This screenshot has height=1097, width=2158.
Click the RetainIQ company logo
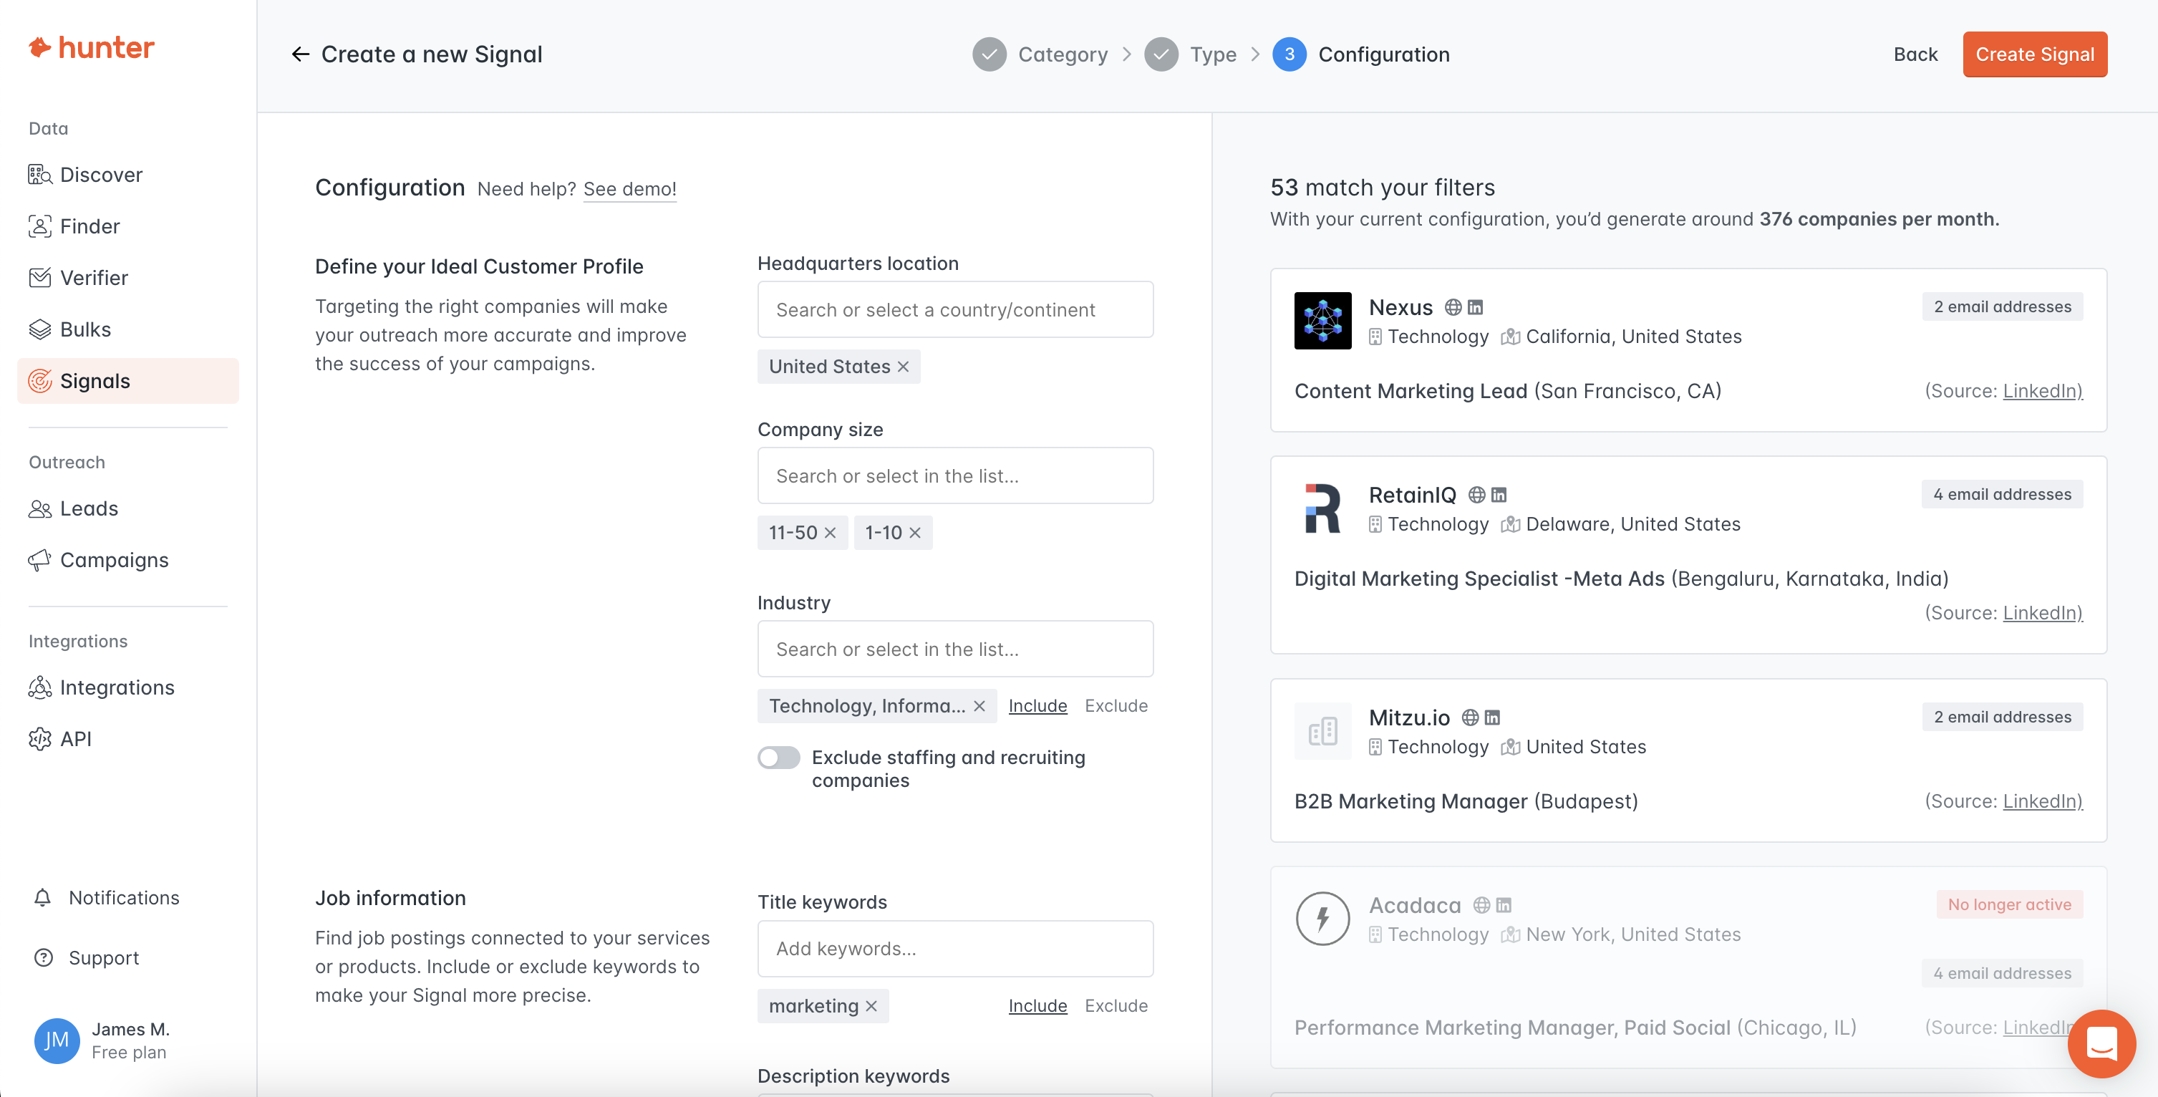click(1322, 508)
